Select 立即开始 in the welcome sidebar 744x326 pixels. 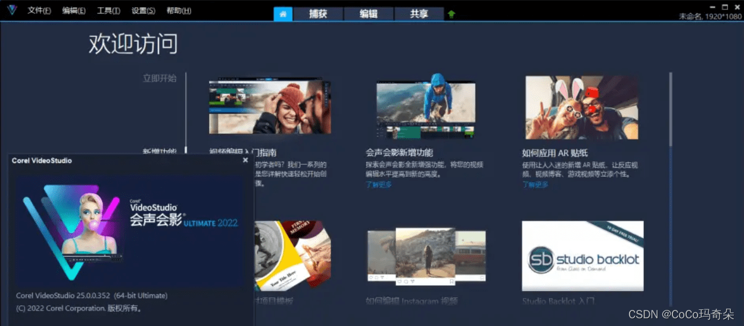click(160, 78)
